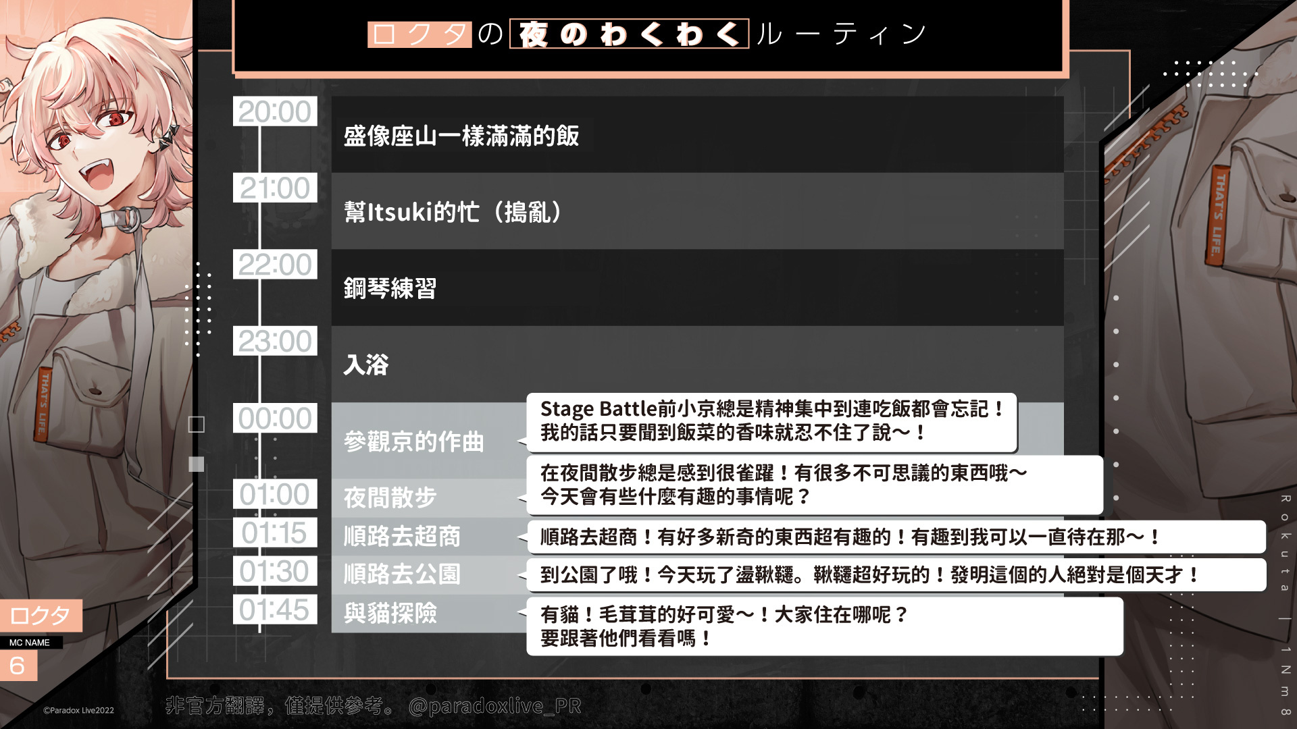Click the @paradoxlive_PR handle
Screen dimensions: 1297x729
pyautogui.click(x=494, y=706)
